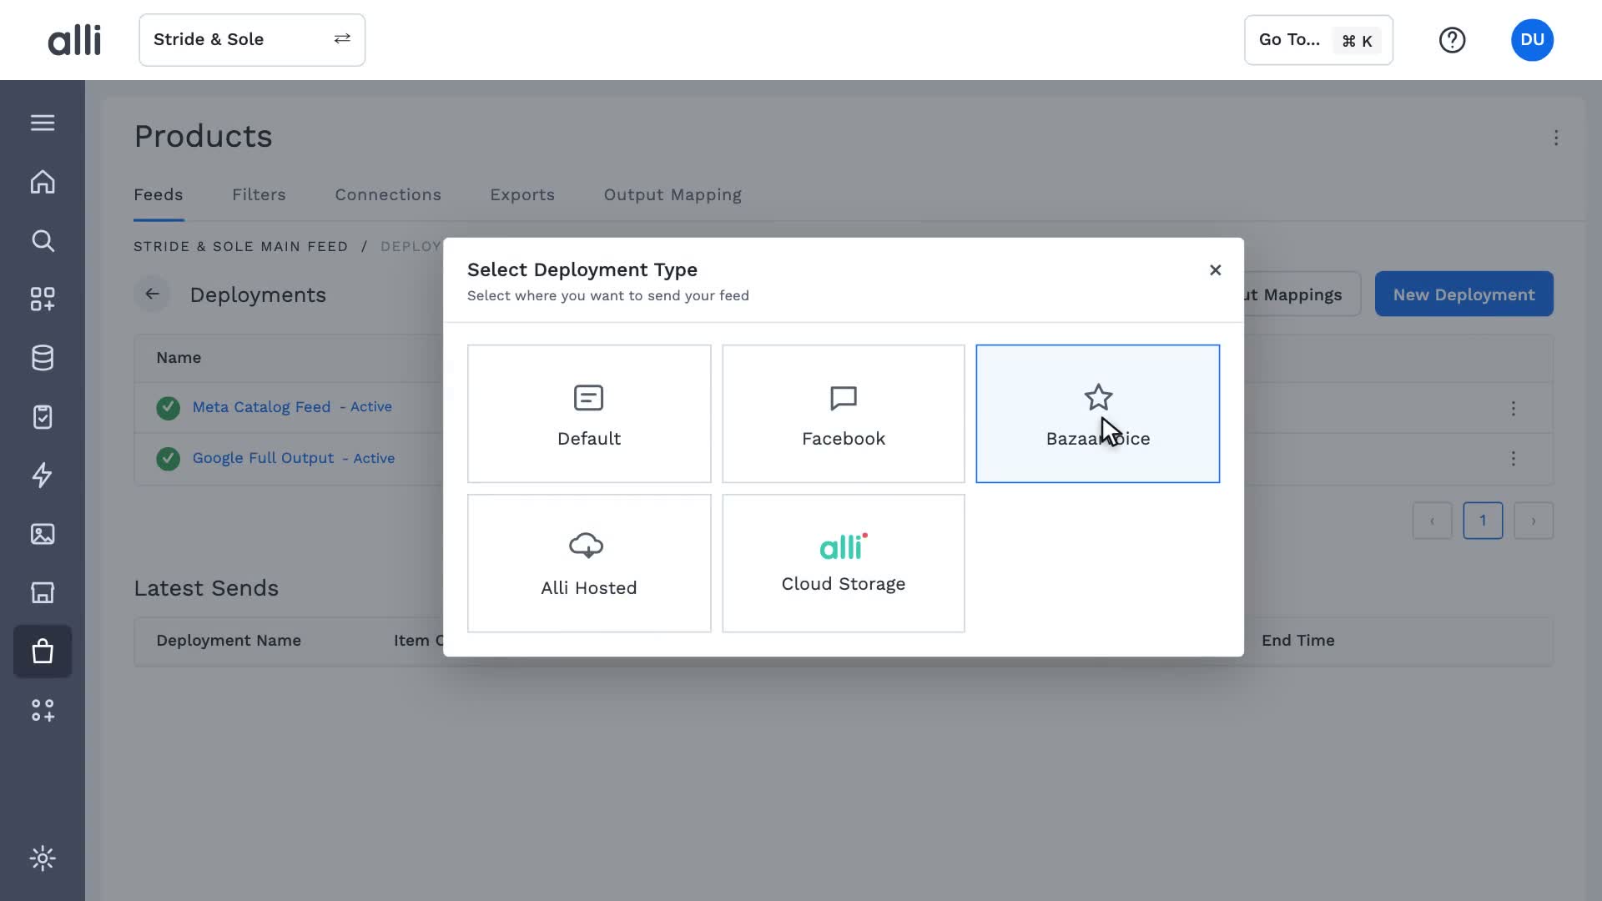Screen dimensions: 1602x901
Task: Open Google Full Output row options menu
Action: [1513, 459]
